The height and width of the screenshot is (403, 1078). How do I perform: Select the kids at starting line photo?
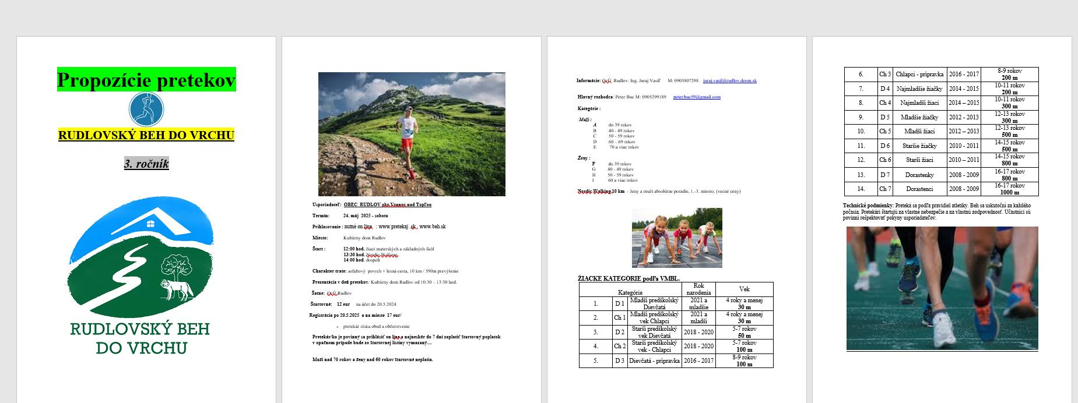point(676,238)
